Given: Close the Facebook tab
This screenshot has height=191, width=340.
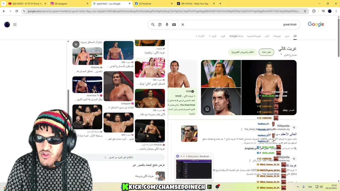Looking at the screenshot, I should (171, 4).
